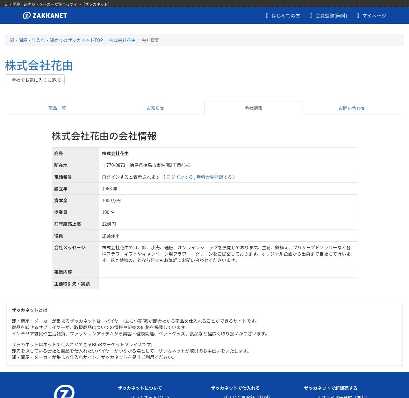409x398 pixels.
Task: Click footer heading ザッカネットで仕入れる
Action: 235,388
